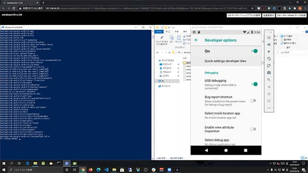Toggle the USB debugging switch

click(254, 84)
